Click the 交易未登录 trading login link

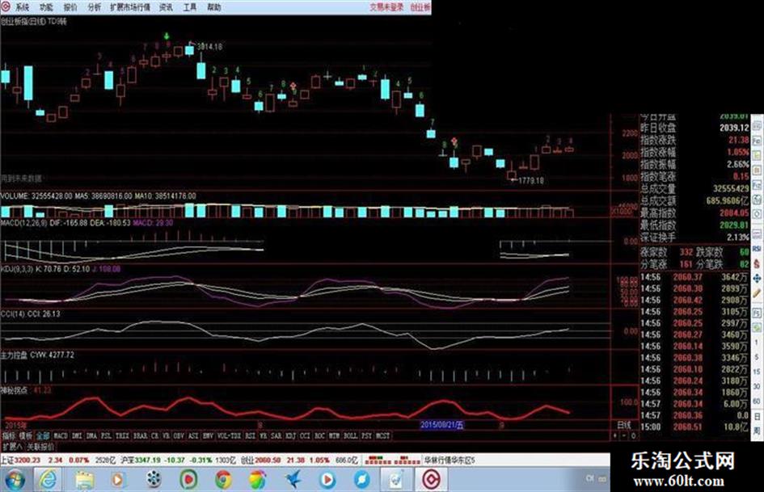tap(386, 7)
